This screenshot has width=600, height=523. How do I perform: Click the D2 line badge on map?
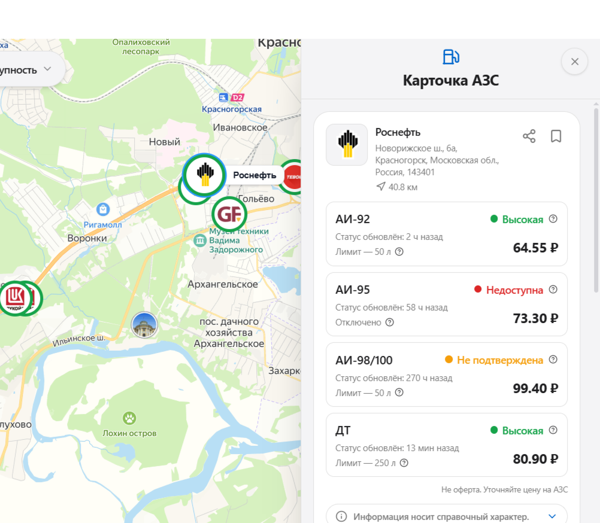coord(237,98)
